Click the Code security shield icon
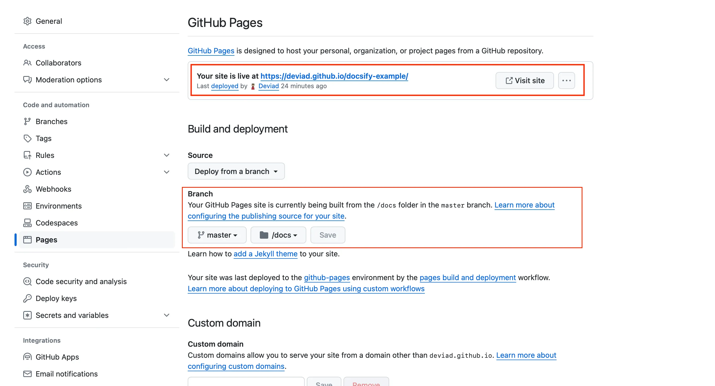 [x=27, y=281]
